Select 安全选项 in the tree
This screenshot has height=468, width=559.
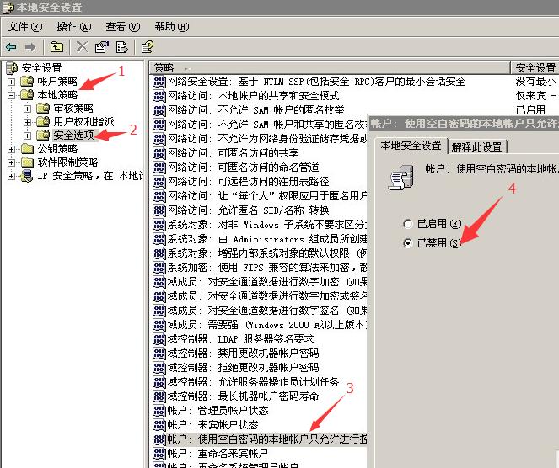point(74,136)
